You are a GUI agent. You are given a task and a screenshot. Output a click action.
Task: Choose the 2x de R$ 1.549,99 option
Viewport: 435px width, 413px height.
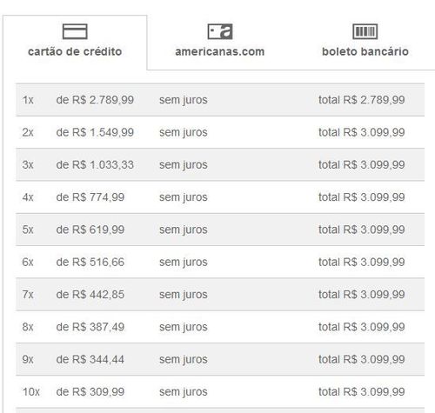(x=220, y=132)
